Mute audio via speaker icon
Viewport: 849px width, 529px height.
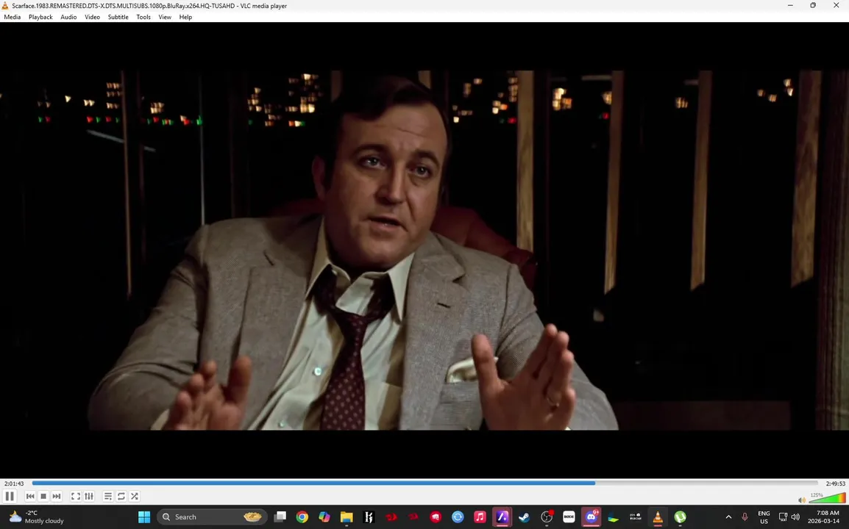point(802,500)
